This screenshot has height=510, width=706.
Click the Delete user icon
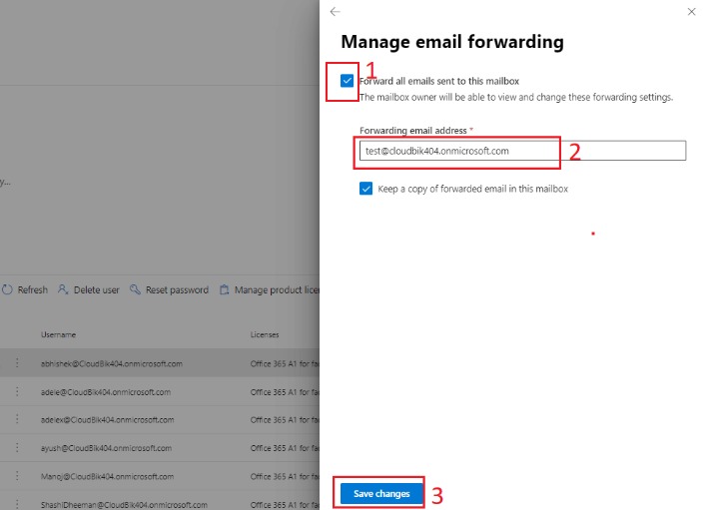(63, 289)
